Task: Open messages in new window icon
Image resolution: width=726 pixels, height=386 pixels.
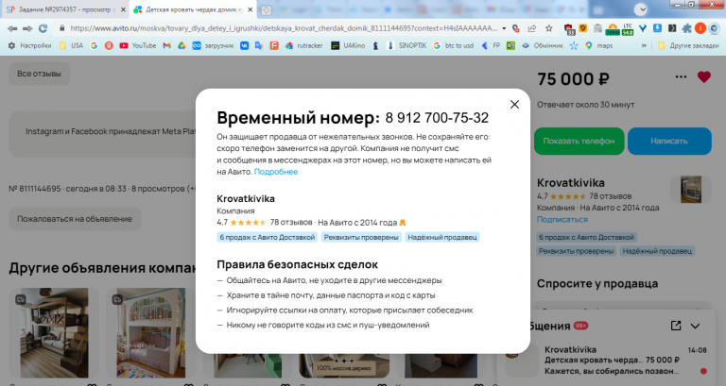Action: (676, 326)
